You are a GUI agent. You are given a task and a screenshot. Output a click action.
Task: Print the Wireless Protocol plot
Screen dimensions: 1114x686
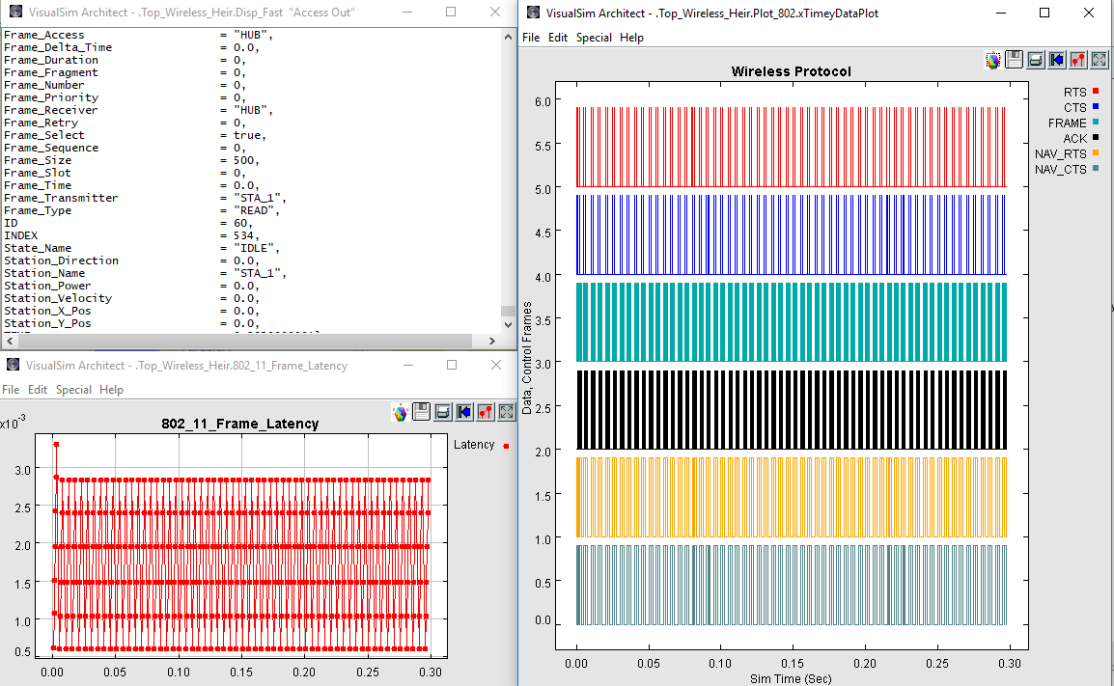[x=1035, y=60]
